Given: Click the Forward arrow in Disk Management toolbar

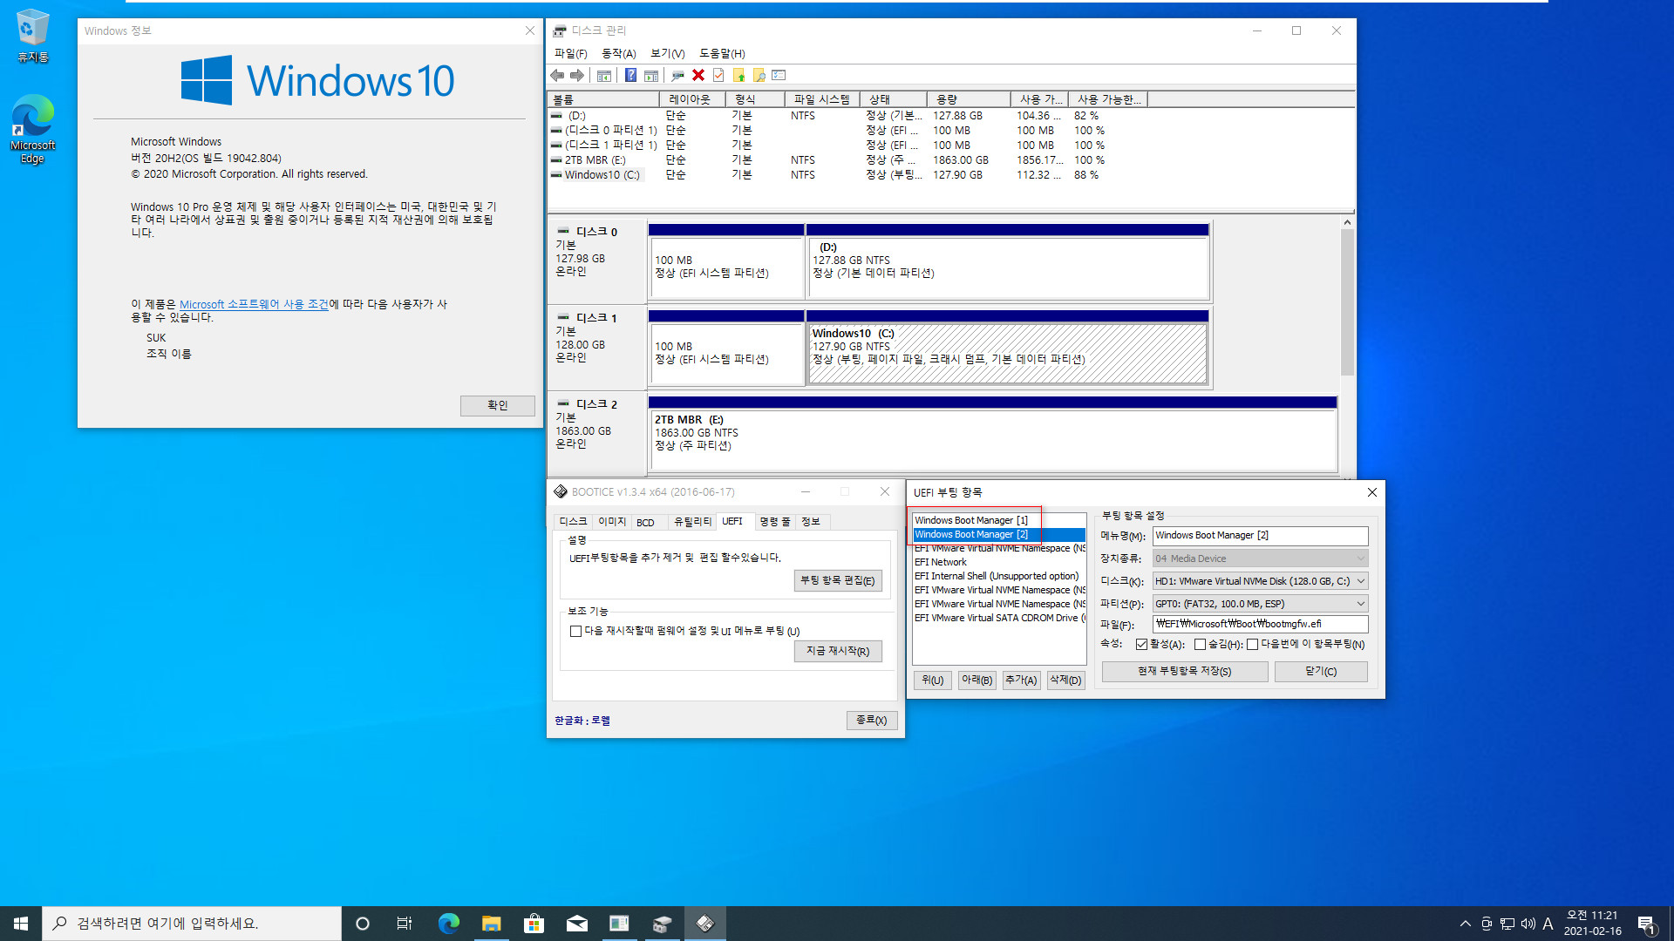Looking at the screenshot, I should point(577,76).
